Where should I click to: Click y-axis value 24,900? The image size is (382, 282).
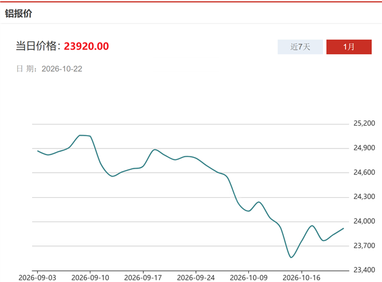[x=364, y=148]
